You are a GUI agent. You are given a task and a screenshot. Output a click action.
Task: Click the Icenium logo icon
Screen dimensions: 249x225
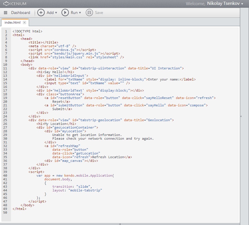[x=6, y=4]
